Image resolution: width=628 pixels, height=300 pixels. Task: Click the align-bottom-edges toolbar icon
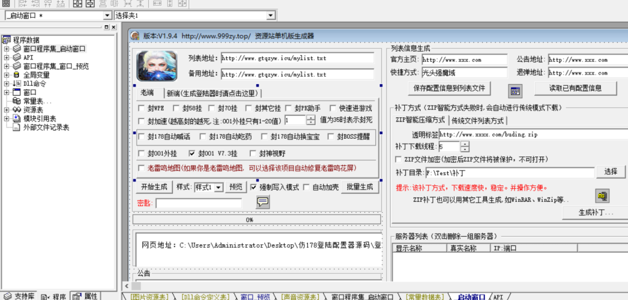[x=61, y=4]
